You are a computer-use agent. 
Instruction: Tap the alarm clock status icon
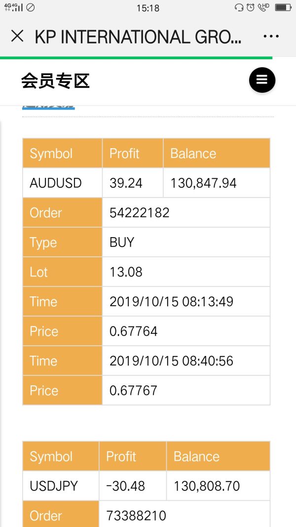[x=251, y=7]
